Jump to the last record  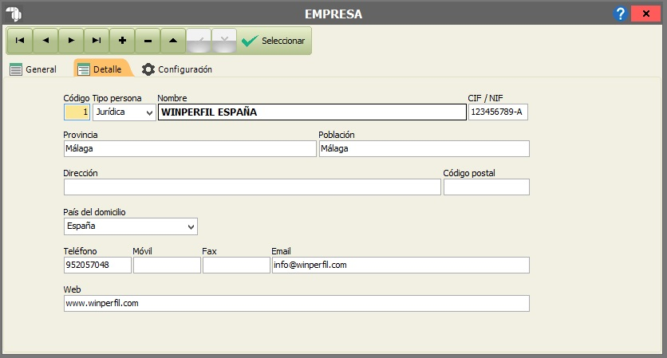click(97, 41)
